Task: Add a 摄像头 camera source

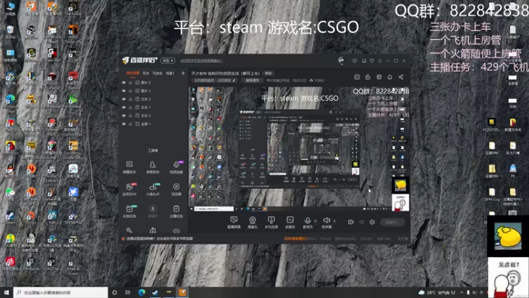Action: pos(253,223)
